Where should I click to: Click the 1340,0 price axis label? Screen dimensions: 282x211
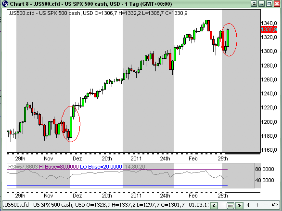269,23
